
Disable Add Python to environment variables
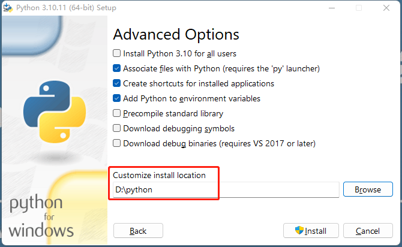[116, 98]
